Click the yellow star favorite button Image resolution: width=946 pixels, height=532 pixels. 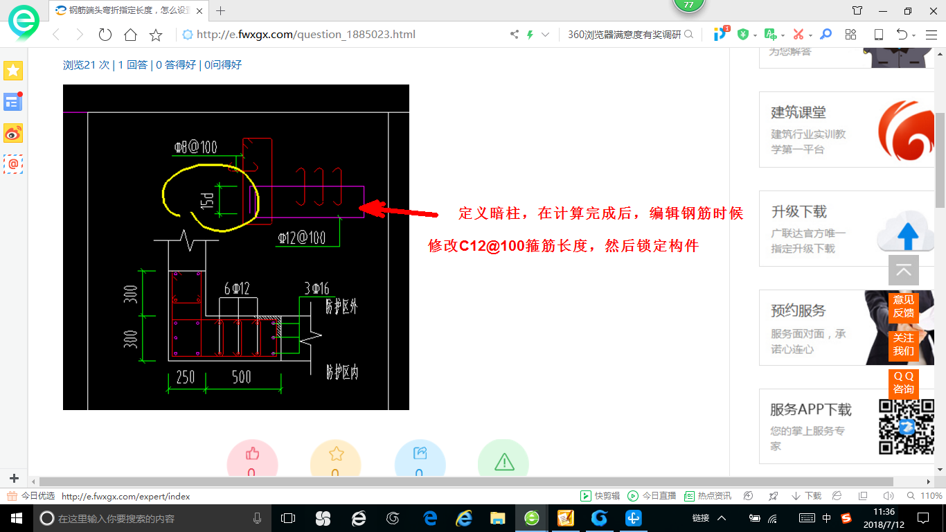pyautogui.click(x=336, y=457)
